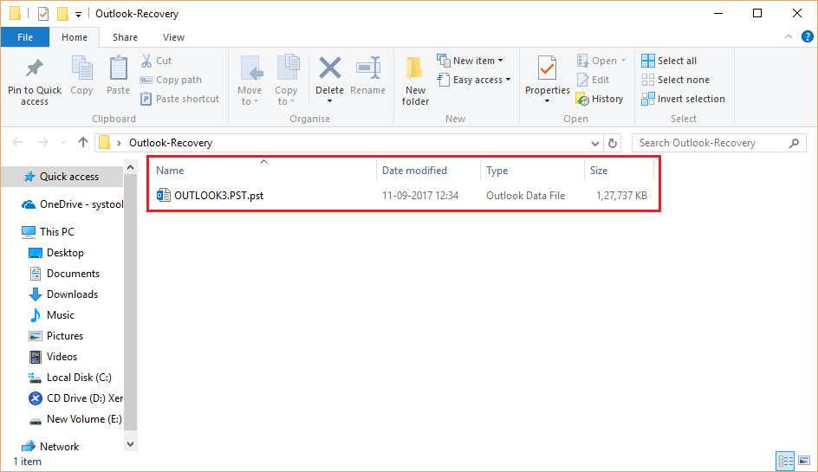Click the Cut scissors command
Viewport: 818px width, 472px height.
coord(156,61)
